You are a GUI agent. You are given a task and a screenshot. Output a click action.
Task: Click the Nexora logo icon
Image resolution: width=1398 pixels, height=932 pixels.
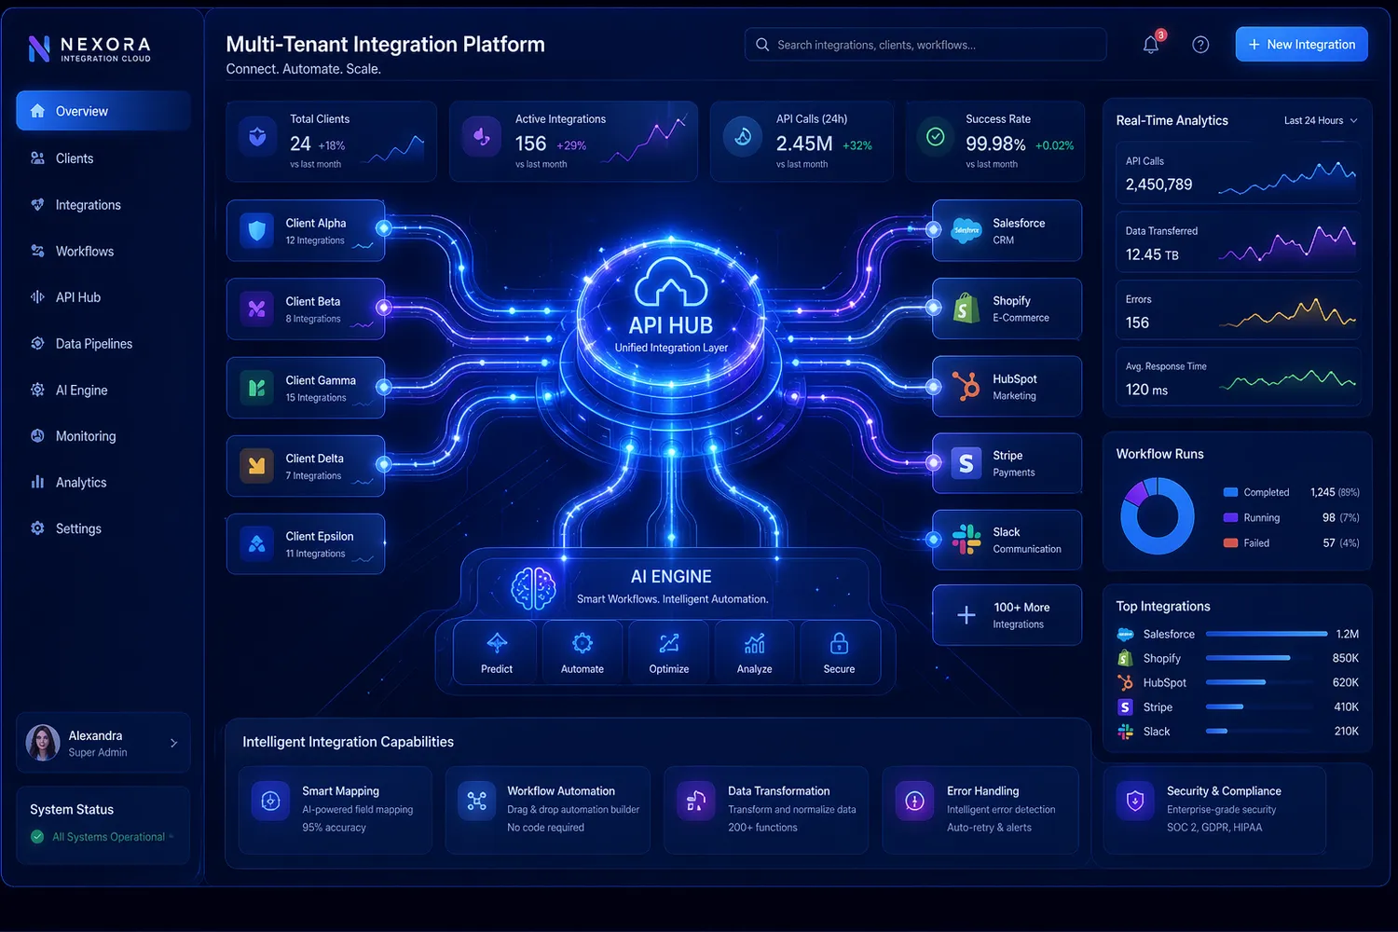(39, 48)
